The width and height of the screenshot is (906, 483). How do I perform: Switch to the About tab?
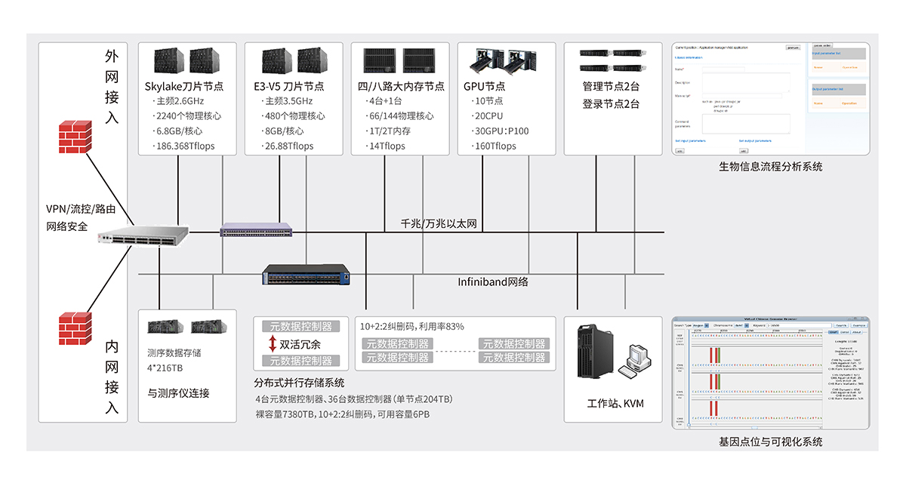tap(856, 331)
